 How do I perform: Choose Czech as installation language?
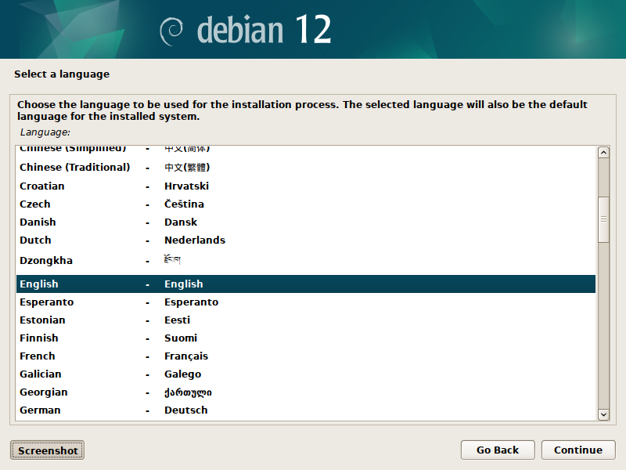tap(306, 204)
